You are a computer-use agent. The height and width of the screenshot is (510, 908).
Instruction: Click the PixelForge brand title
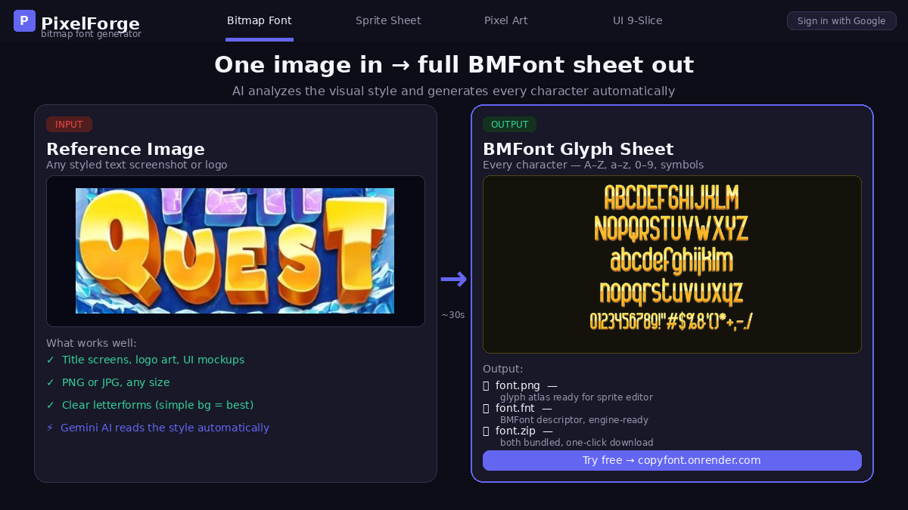coord(90,23)
